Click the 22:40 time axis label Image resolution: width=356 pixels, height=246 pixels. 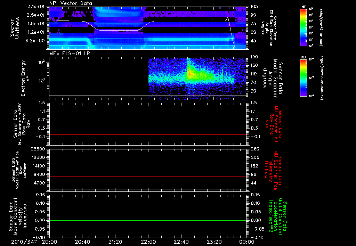pyautogui.click(x=181, y=242)
